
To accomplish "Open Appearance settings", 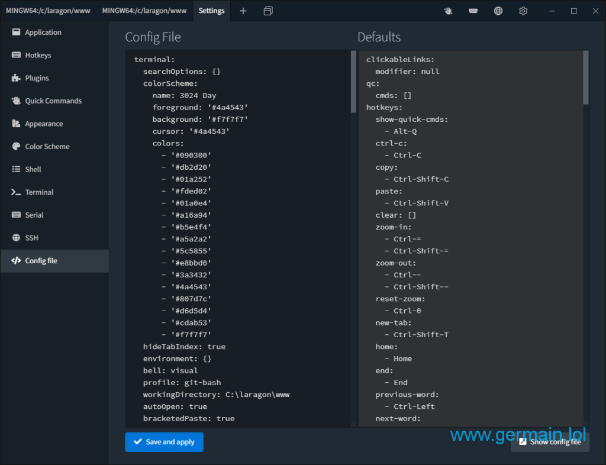I will [44, 124].
